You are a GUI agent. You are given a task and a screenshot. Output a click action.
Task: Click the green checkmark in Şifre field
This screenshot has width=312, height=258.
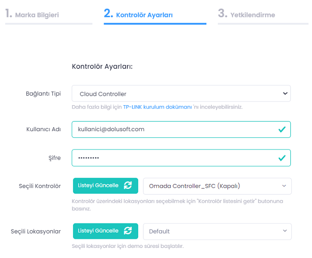282,158
